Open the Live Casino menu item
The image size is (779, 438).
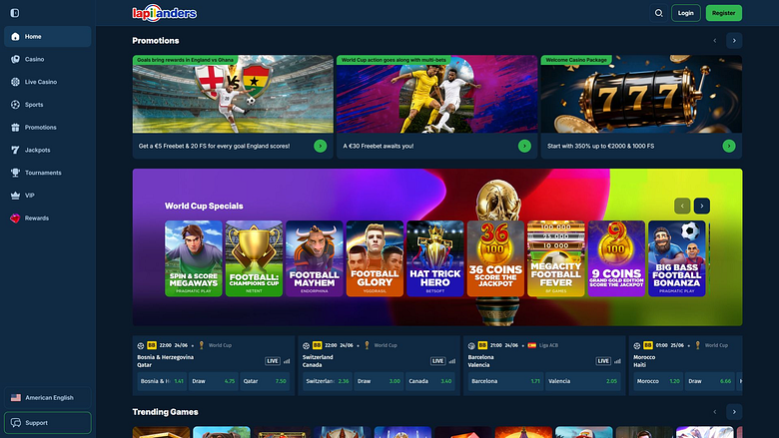(x=48, y=82)
